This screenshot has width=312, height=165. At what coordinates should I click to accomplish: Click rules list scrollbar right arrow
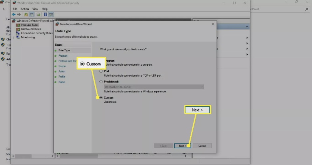pyautogui.click(x=186, y=156)
